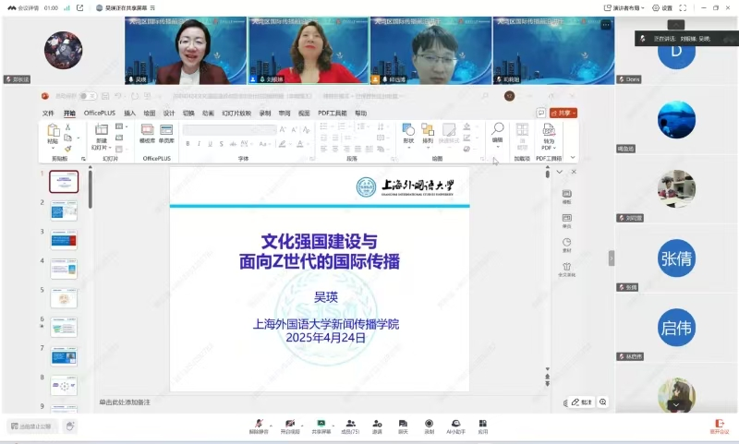Open the AI assistant (AI小助手)

click(455, 424)
